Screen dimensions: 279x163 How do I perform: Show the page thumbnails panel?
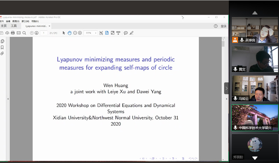click(x=2, y=41)
